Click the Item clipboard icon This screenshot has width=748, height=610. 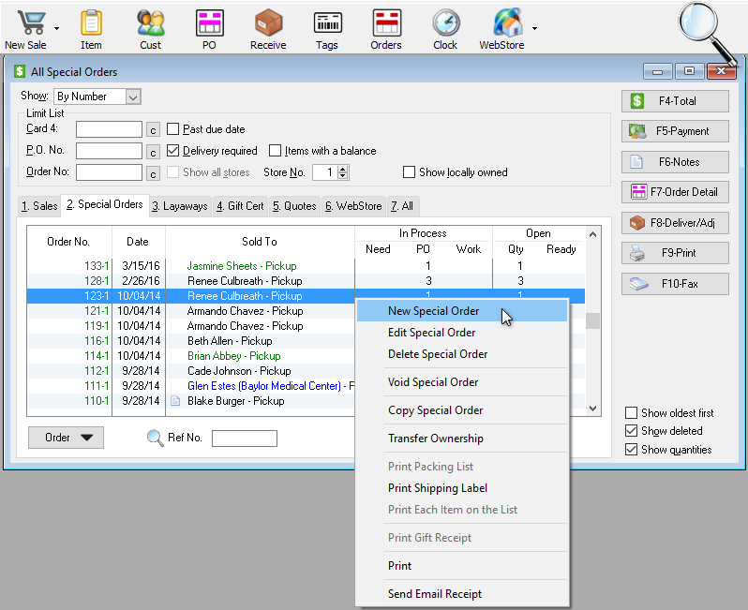91,23
